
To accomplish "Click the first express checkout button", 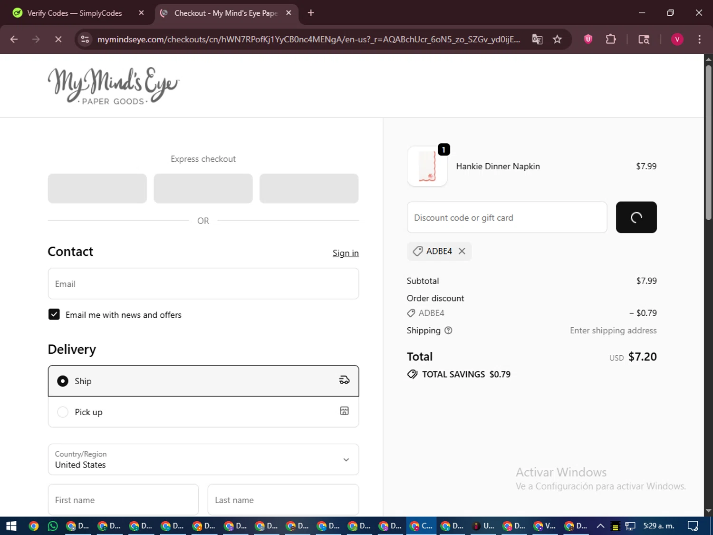I will pos(97,188).
